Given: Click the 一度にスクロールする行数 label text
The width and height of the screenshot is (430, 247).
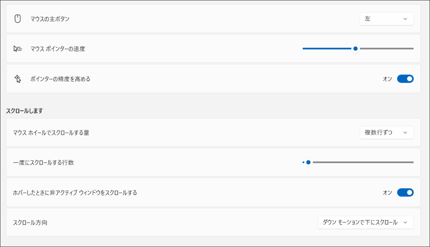Looking at the screenshot, I should [x=43, y=163].
